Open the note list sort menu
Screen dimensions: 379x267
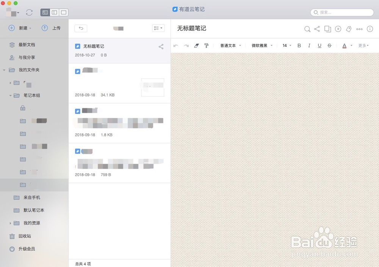coord(158,28)
